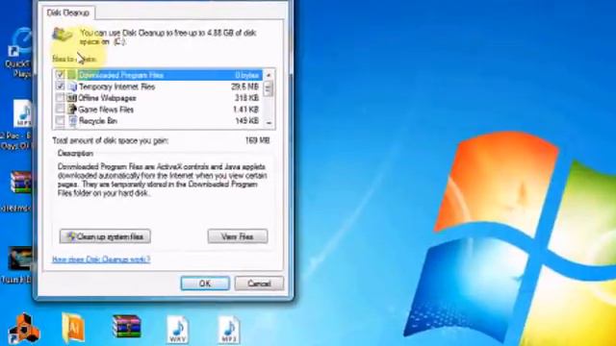
Task: Click the View Files button
Action: click(x=238, y=236)
